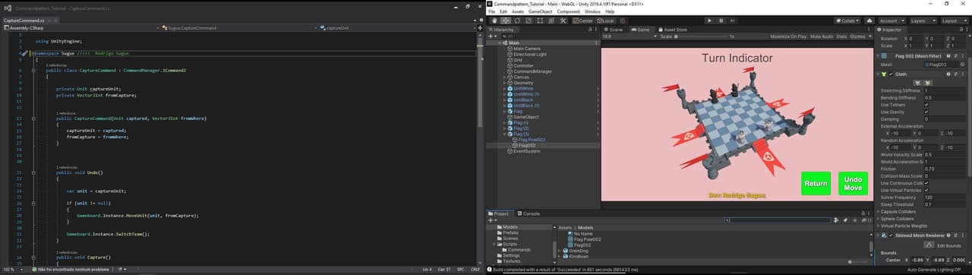972x275 pixels.
Task: Toggle Use Gravity checkbox
Action: point(926,112)
